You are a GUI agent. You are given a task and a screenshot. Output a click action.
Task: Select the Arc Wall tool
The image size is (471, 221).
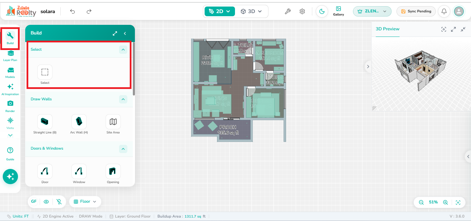tap(79, 122)
